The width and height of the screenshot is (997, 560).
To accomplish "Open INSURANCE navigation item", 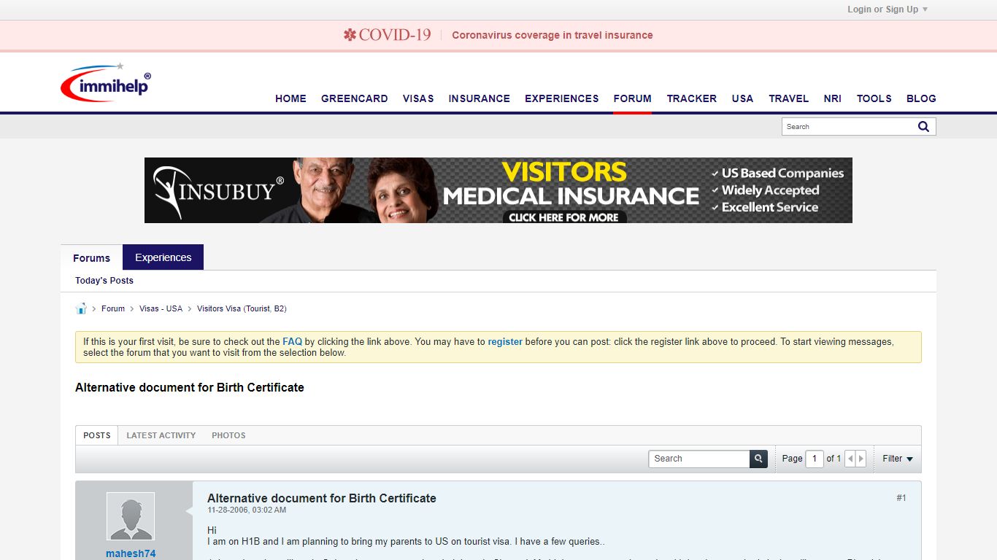I will coord(480,98).
